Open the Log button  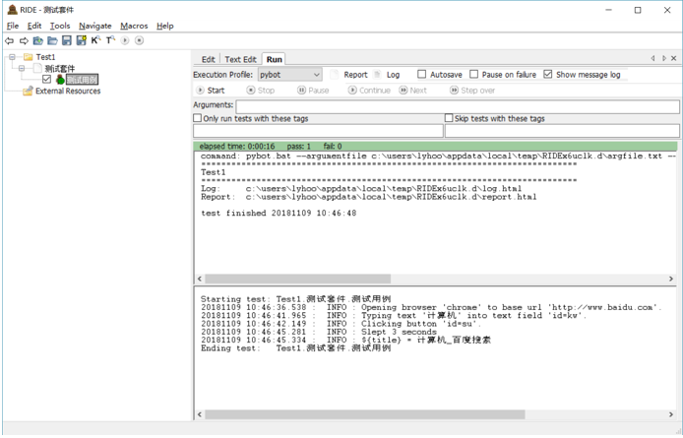(x=387, y=75)
